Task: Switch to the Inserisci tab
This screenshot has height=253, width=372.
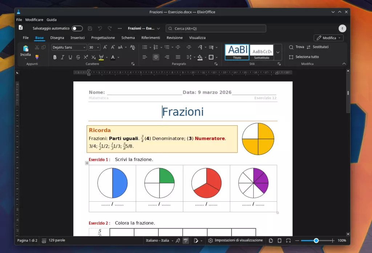Action: 78,38
